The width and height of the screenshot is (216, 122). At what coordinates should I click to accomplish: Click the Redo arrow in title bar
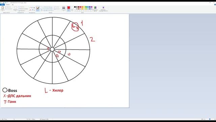pyautogui.click(x=7, y=3)
